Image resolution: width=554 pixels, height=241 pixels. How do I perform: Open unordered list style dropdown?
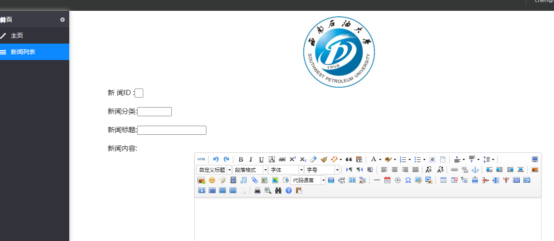pos(424,159)
